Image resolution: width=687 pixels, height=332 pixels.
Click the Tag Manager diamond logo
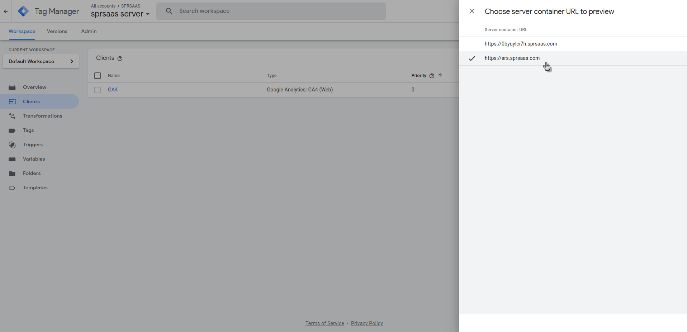tap(23, 11)
